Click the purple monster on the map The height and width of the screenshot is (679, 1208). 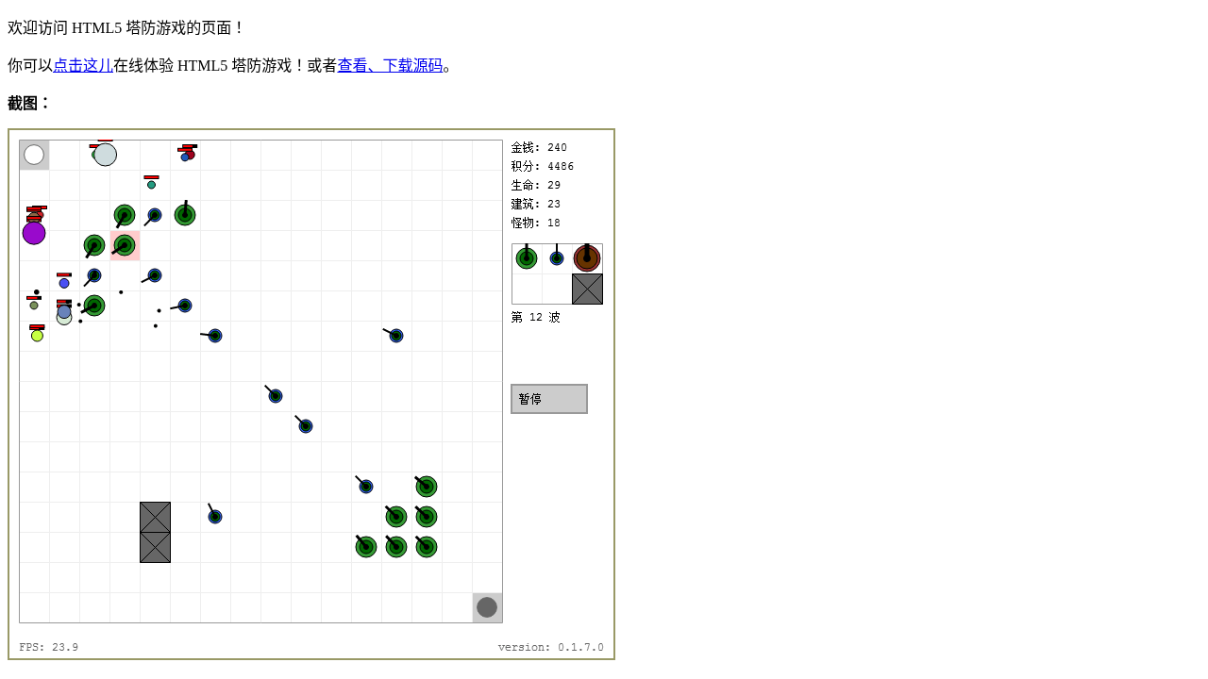pos(34,233)
